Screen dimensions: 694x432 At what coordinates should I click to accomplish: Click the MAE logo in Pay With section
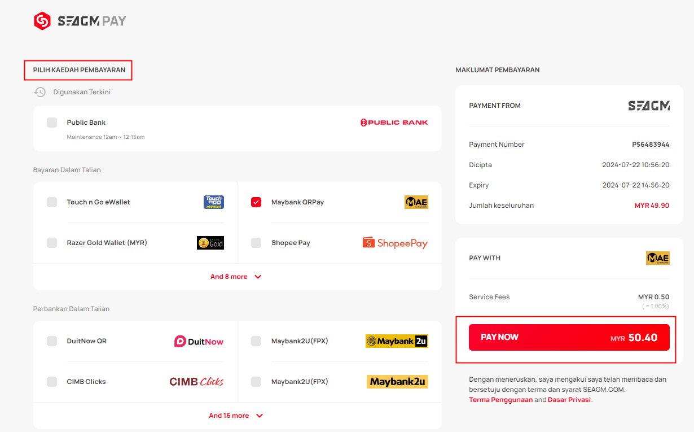658,258
